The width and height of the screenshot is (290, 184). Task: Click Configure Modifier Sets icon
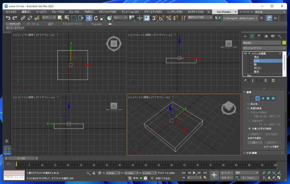[273, 80]
